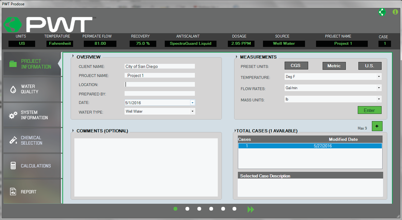Collapse the Comments section arrow
The image size is (402, 220).
click(73, 131)
